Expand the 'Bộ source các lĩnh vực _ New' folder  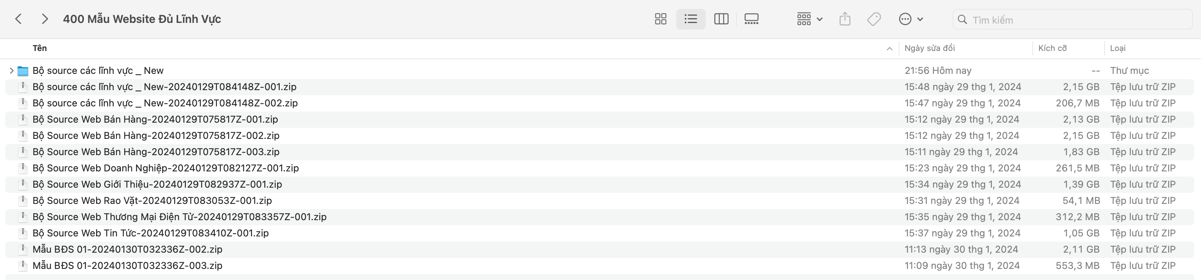click(x=11, y=71)
